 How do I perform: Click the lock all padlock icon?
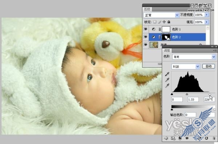pyautogui.click(x=169, y=22)
